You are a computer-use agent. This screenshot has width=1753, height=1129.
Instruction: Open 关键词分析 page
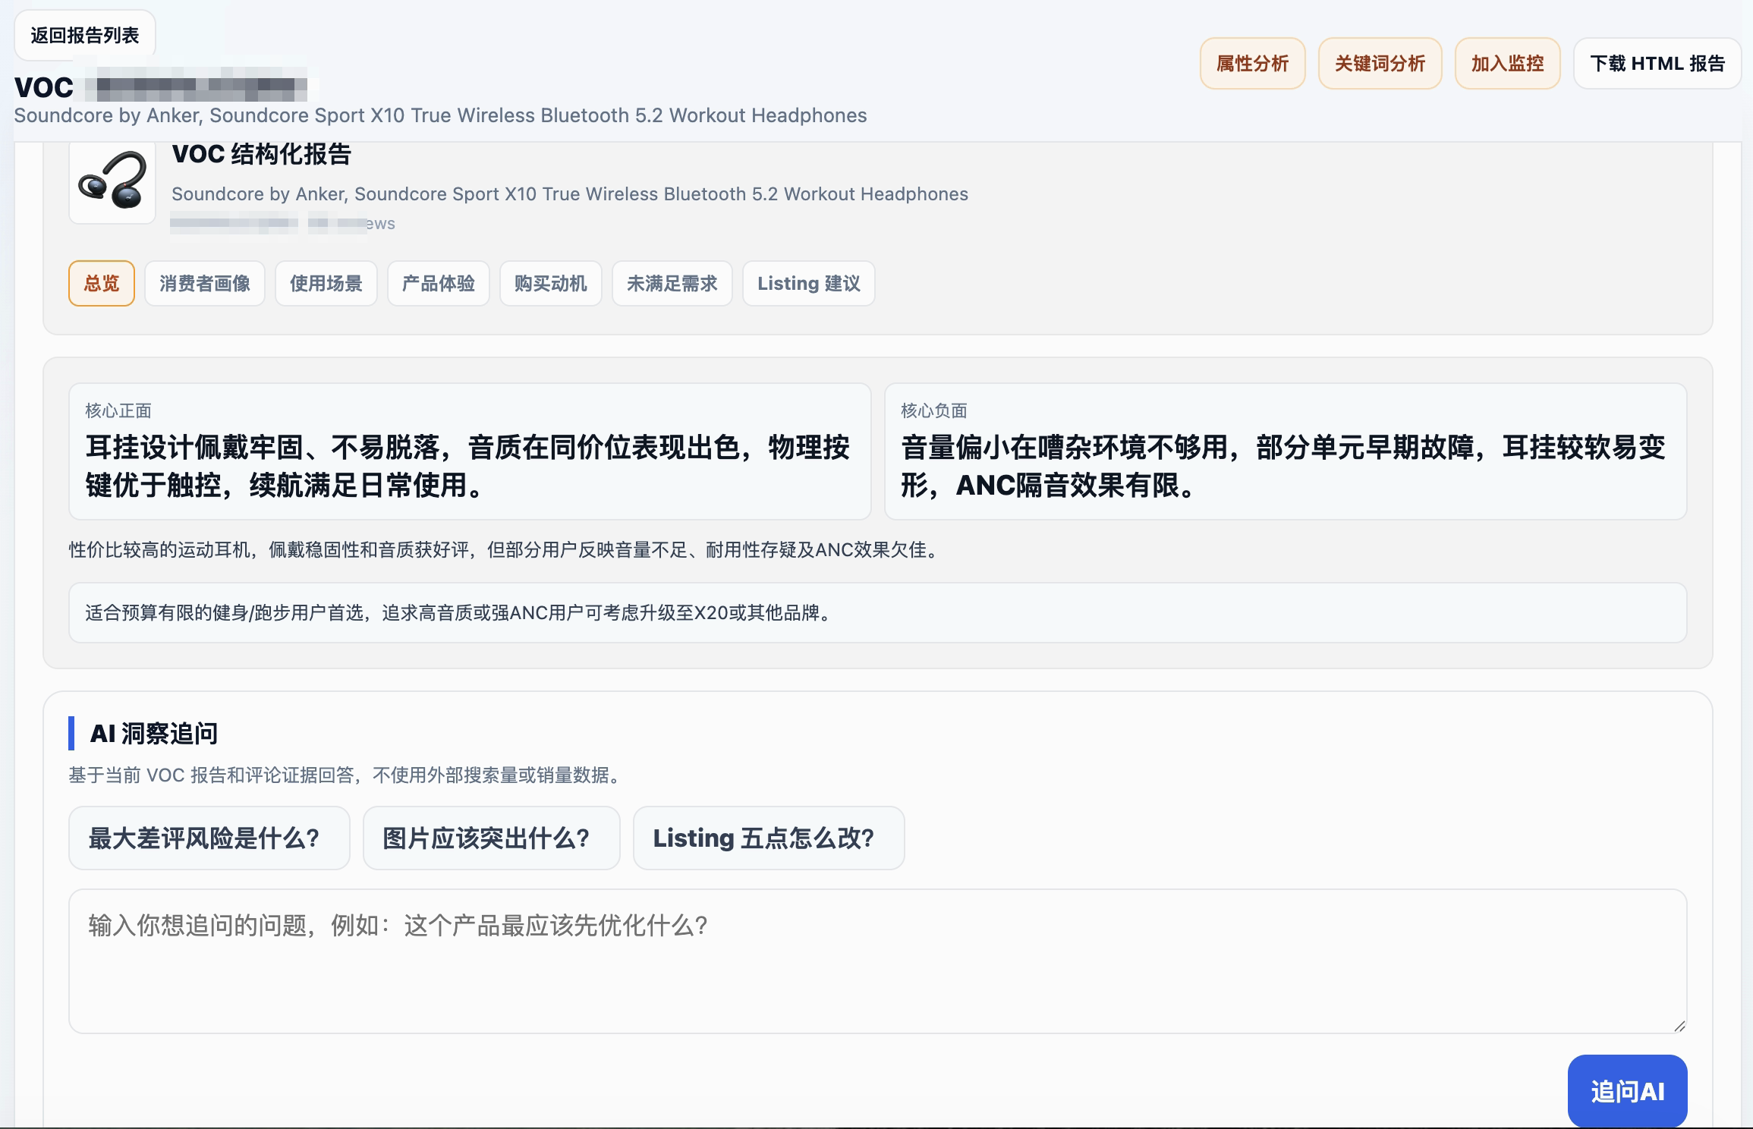(1380, 63)
